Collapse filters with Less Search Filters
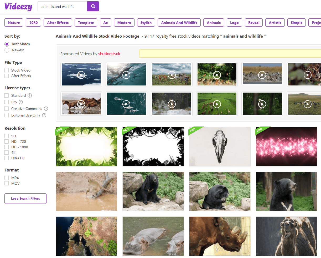Screen dimensions: 321x258 [25, 199]
